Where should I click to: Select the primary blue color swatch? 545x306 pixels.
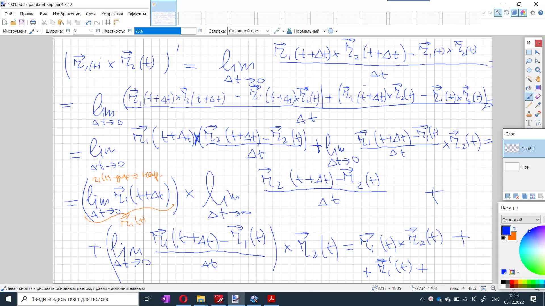[x=506, y=230]
